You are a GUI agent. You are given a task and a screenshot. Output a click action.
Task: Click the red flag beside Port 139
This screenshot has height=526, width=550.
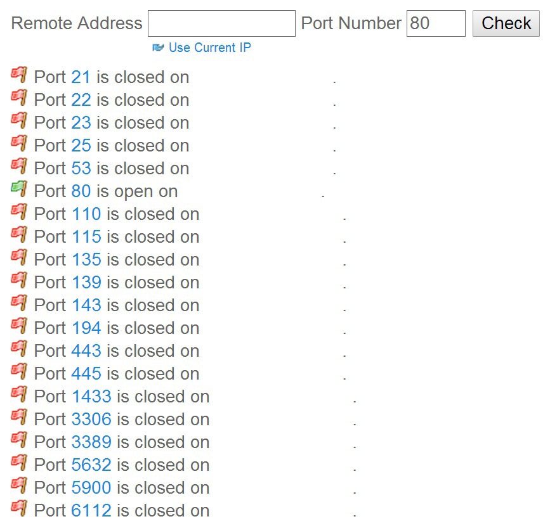click(19, 280)
